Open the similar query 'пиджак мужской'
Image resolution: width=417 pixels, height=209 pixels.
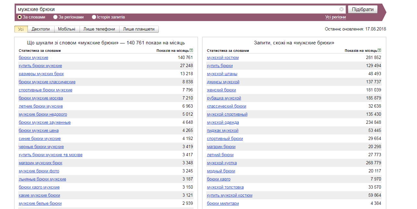[x=223, y=131]
